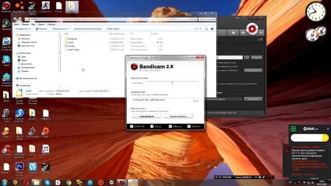The width and height of the screenshot is (331, 186).
Task: Expand the 'Упорядочить' dropdown in Explorer
Action: 23,29
